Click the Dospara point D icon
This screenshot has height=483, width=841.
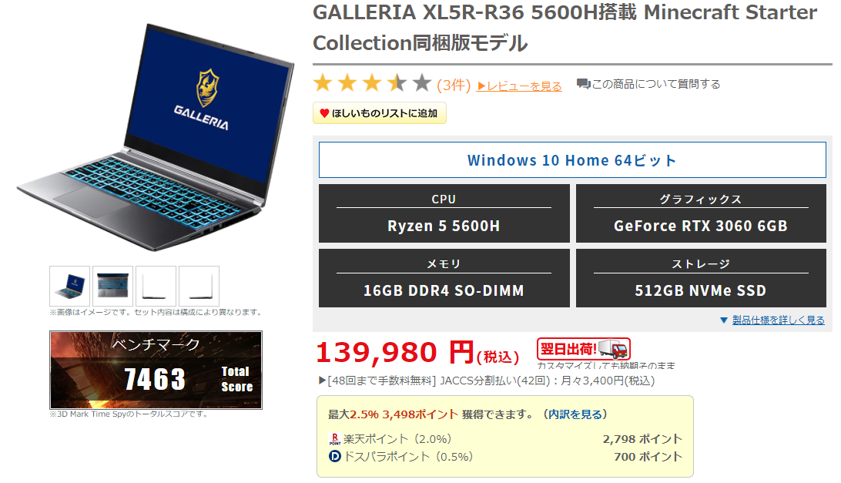(x=335, y=457)
